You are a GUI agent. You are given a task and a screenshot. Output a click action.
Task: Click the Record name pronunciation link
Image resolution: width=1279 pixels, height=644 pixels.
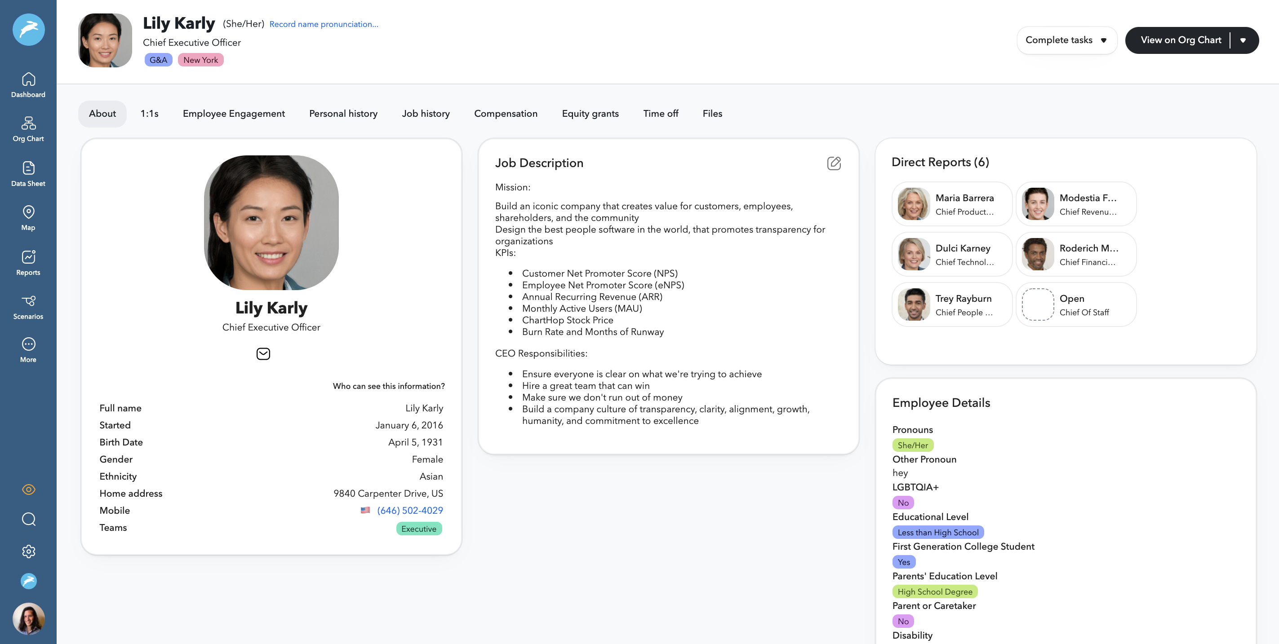coord(323,24)
